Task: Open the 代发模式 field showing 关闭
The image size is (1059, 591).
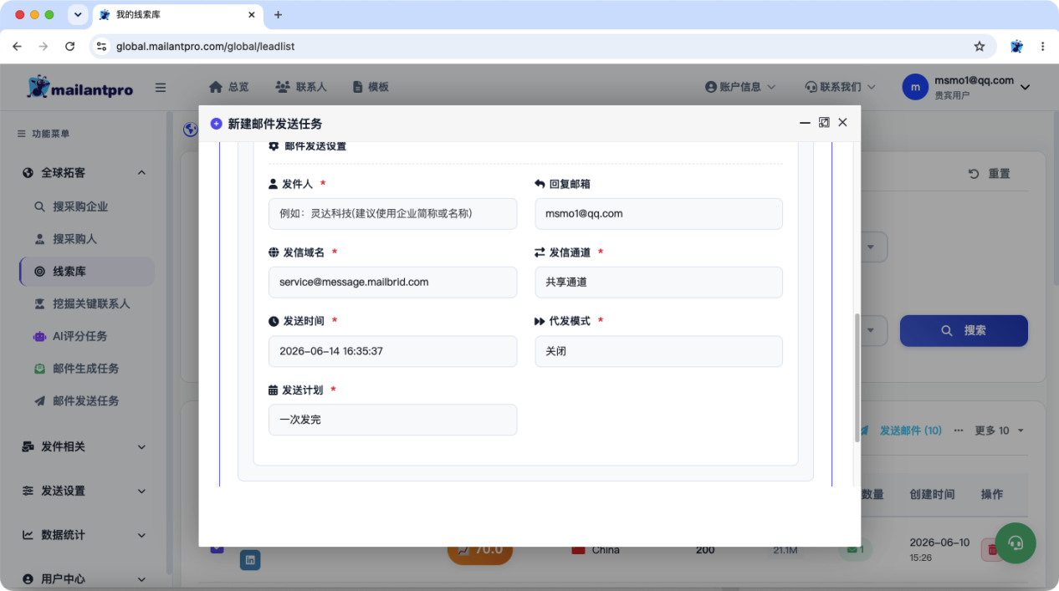Action: tap(658, 351)
